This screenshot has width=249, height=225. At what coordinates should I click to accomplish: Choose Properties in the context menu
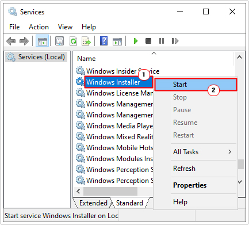(196, 185)
